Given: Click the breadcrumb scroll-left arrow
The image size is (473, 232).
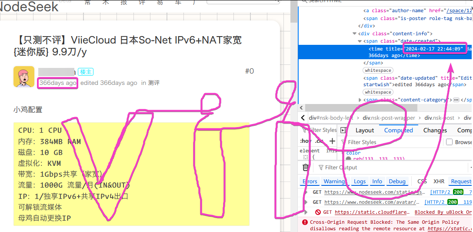Looking at the screenshot, I should [x=303, y=118].
